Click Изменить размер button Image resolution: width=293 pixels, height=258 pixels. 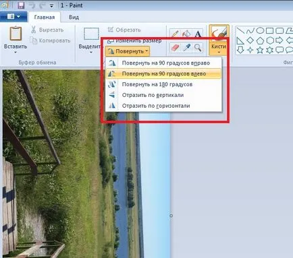134,41
